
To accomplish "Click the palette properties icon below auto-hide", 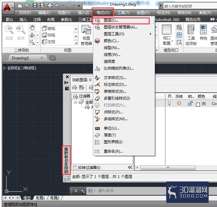I will (x=67, y=89).
